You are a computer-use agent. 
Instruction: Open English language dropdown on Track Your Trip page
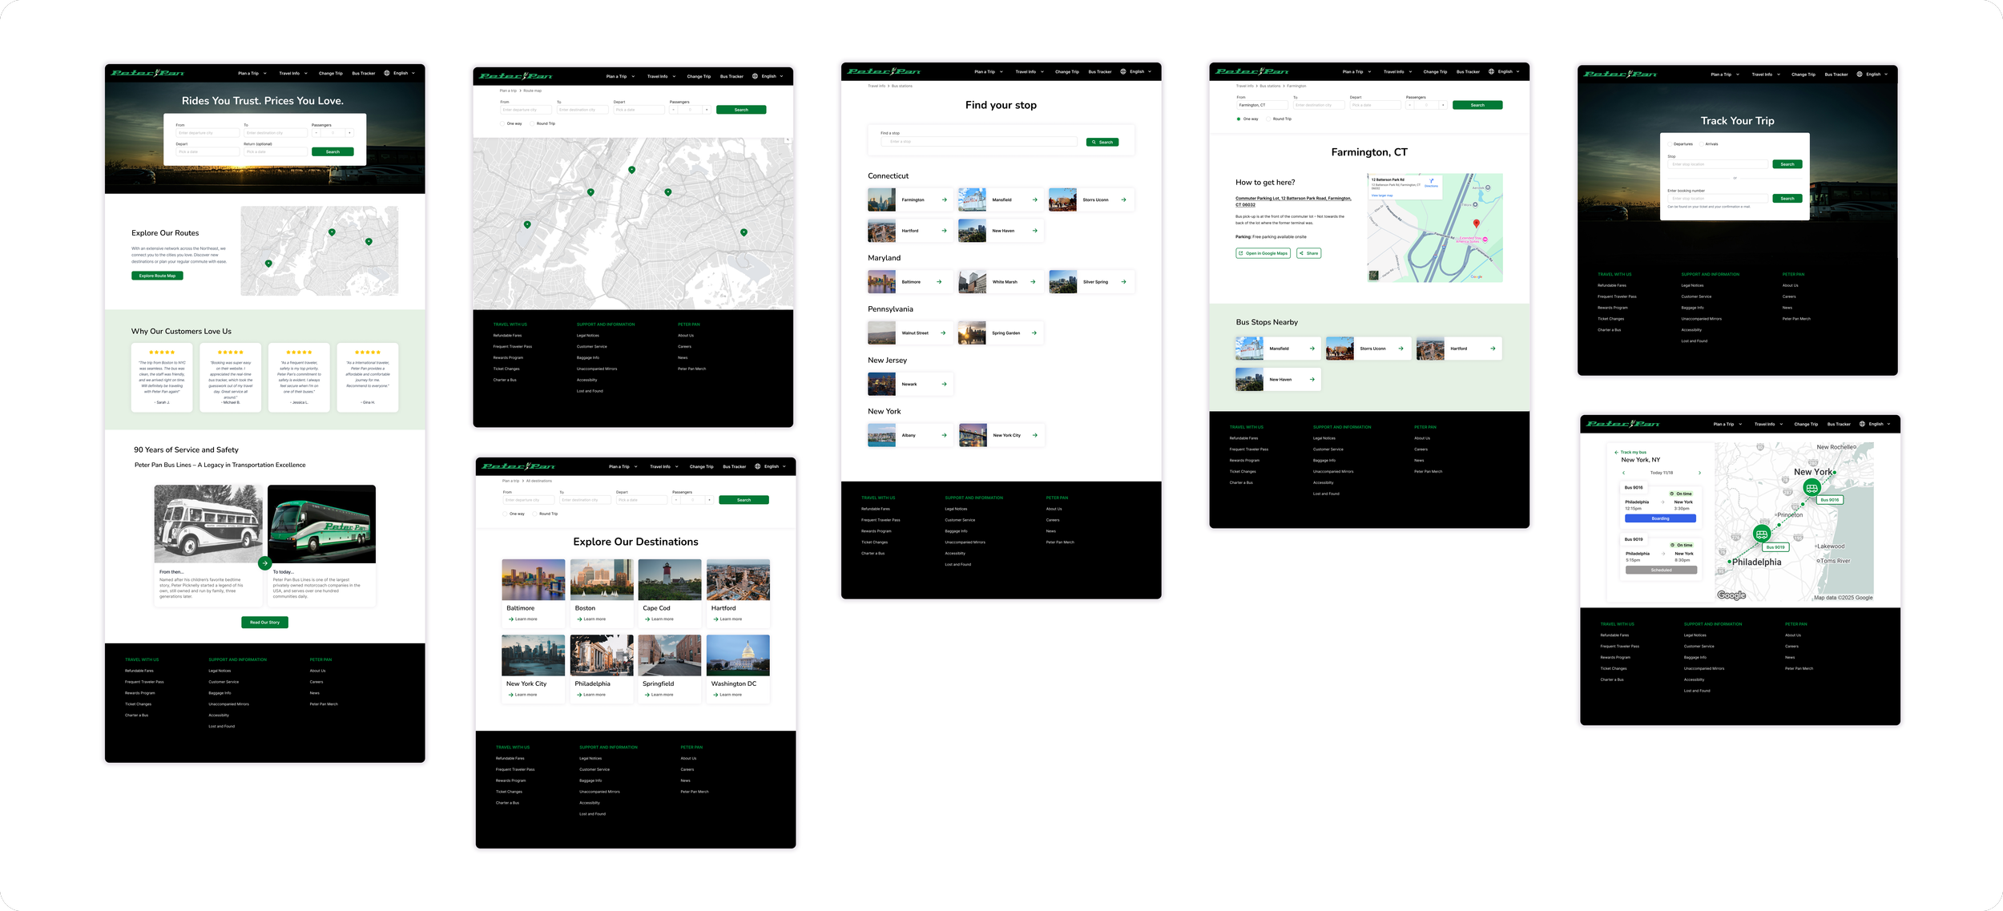[1873, 75]
